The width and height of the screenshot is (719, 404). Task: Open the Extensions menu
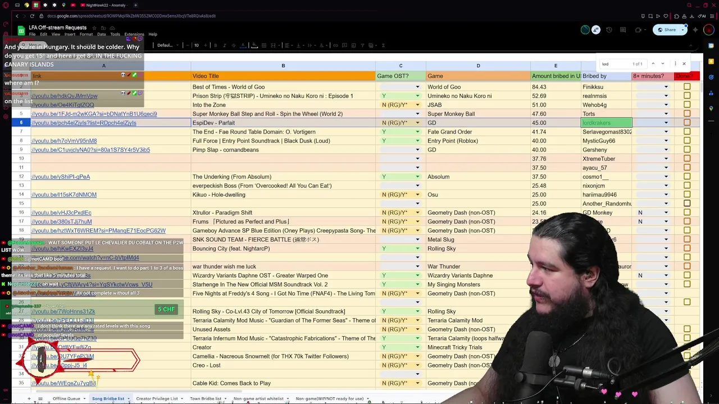pos(134,34)
